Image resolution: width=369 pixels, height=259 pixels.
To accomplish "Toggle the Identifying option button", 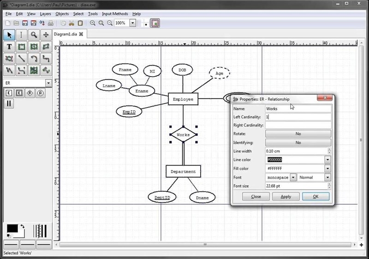I will (298, 143).
